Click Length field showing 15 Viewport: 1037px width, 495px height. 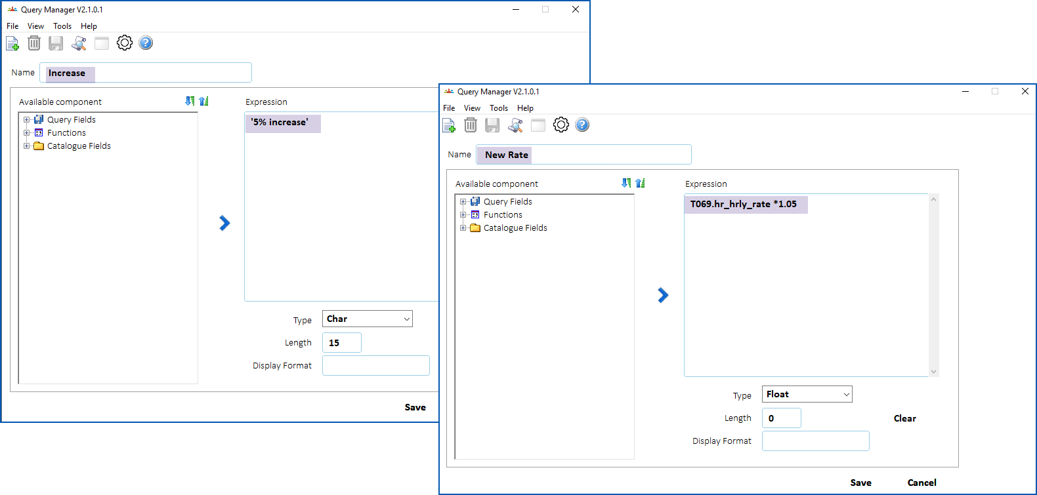[341, 343]
